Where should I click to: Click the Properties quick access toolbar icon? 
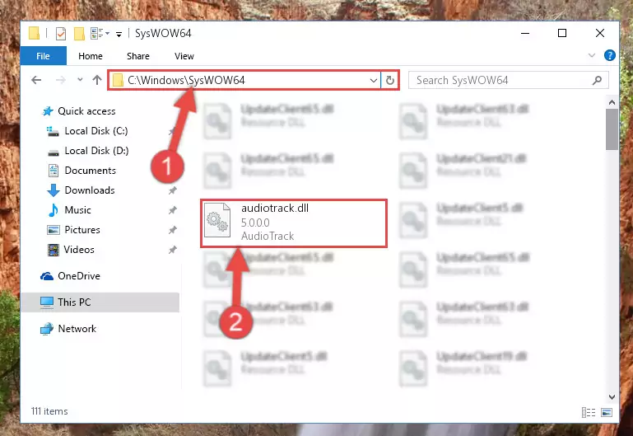pos(61,34)
